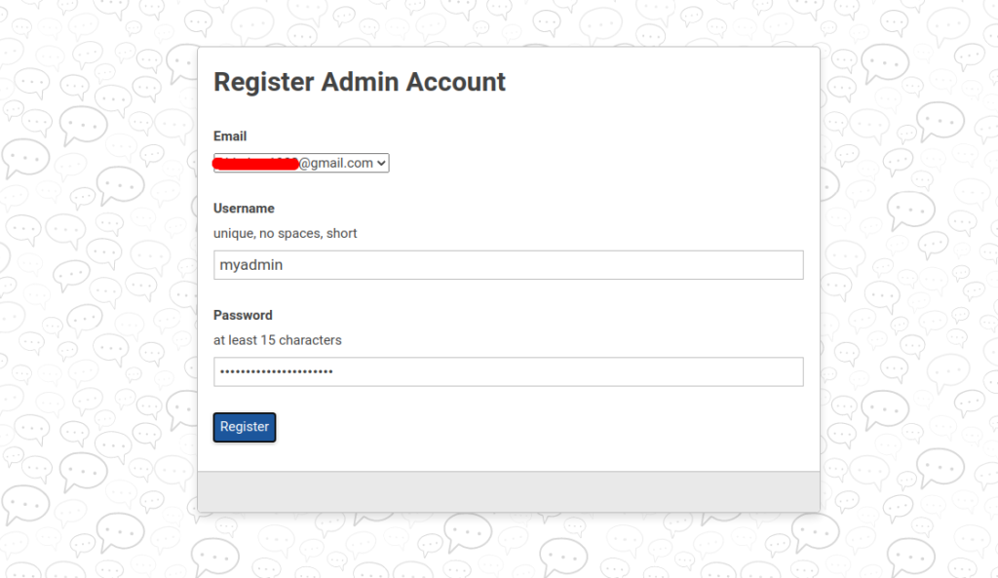Place cursor on the "myadmin" text
This screenshot has width=998, height=578.
[x=250, y=265]
